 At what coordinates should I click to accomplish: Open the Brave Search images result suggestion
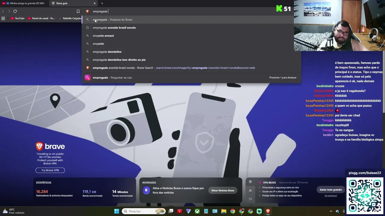pyautogui.click(x=191, y=68)
